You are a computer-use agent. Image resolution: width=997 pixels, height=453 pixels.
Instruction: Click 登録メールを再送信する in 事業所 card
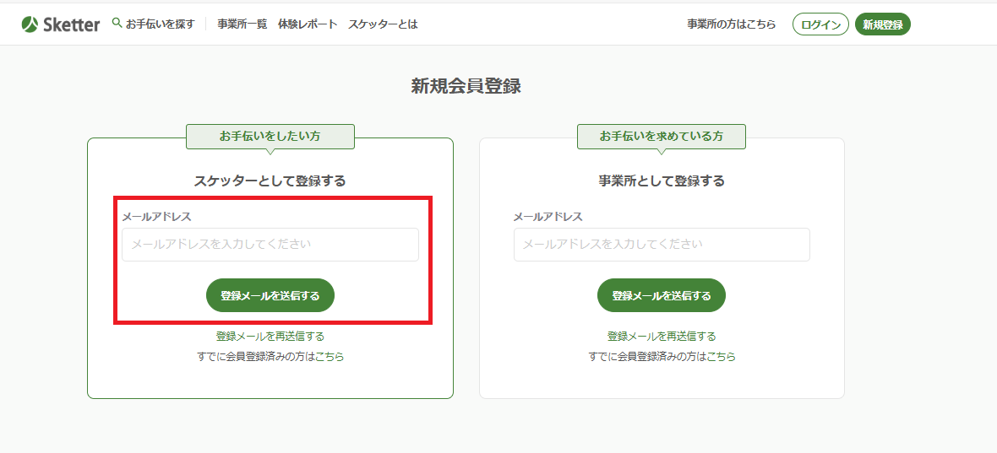(x=662, y=337)
